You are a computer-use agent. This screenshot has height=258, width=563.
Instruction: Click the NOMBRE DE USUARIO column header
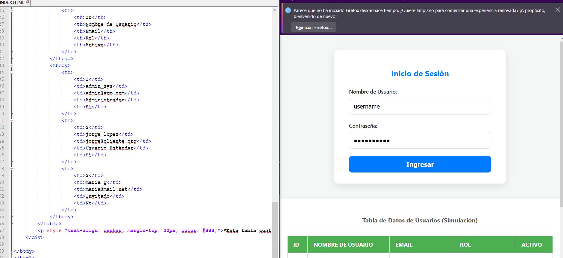tap(343, 245)
